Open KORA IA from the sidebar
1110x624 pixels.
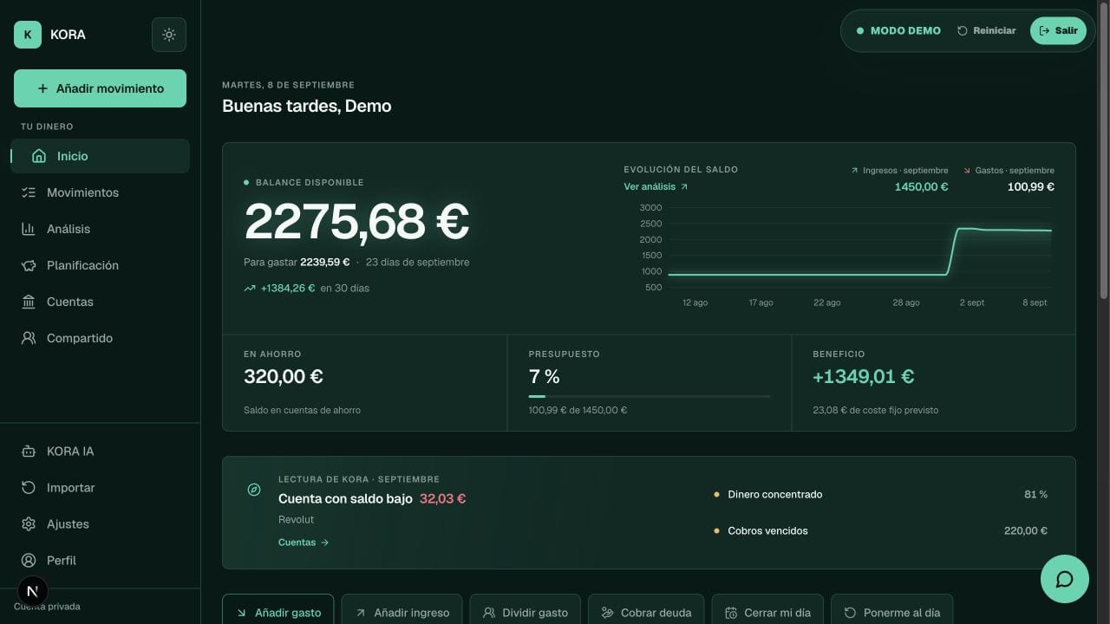100,452
